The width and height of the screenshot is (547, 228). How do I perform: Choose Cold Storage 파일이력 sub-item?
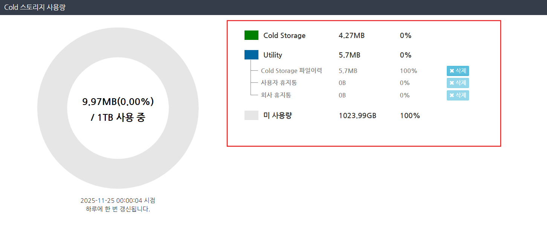291,71
